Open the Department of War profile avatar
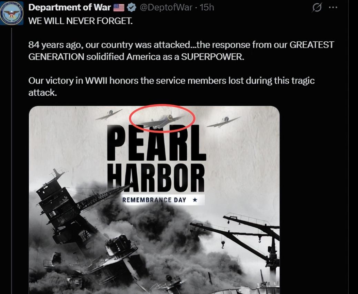This screenshot has height=294, width=358. pyautogui.click(x=11, y=13)
